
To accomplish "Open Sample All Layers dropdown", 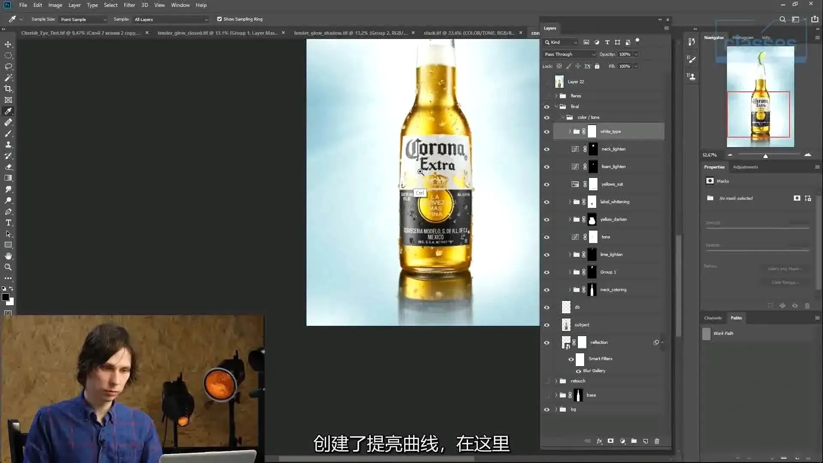I will 171,19.
